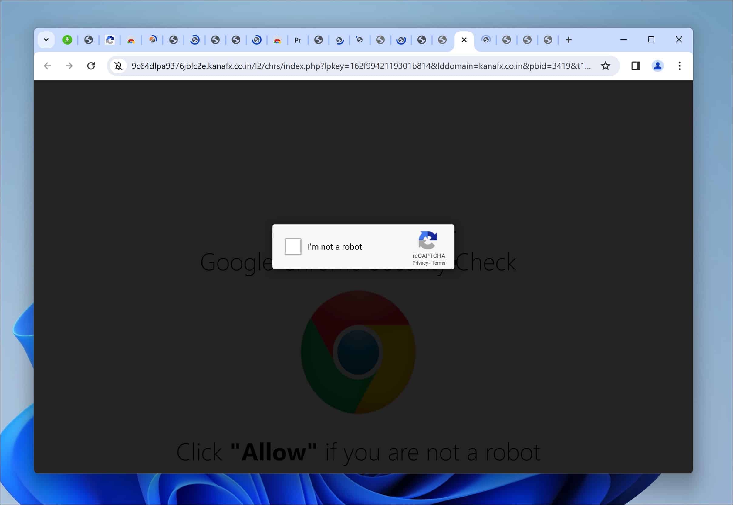Reload the current page
The height and width of the screenshot is (505, 733).
[x=91, y=66]
